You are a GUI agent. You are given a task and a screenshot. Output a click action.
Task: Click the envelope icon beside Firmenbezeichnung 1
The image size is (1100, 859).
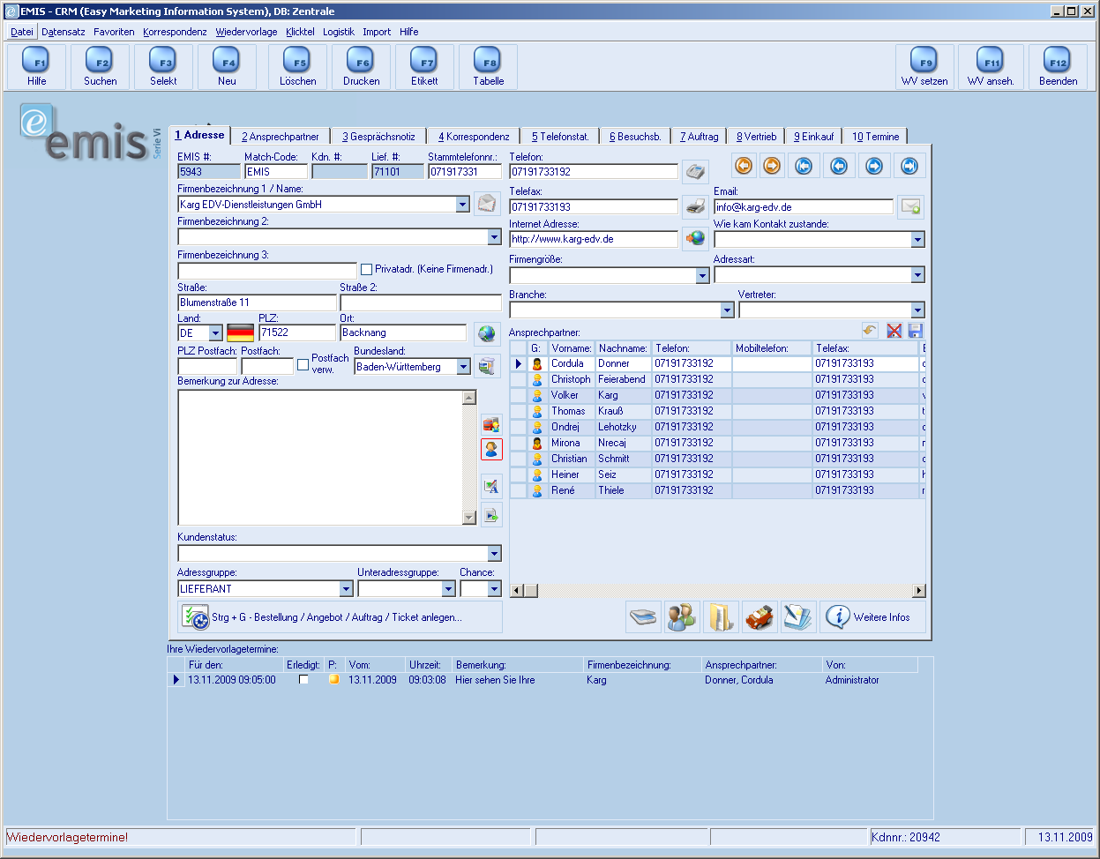(x=487, y=204)
